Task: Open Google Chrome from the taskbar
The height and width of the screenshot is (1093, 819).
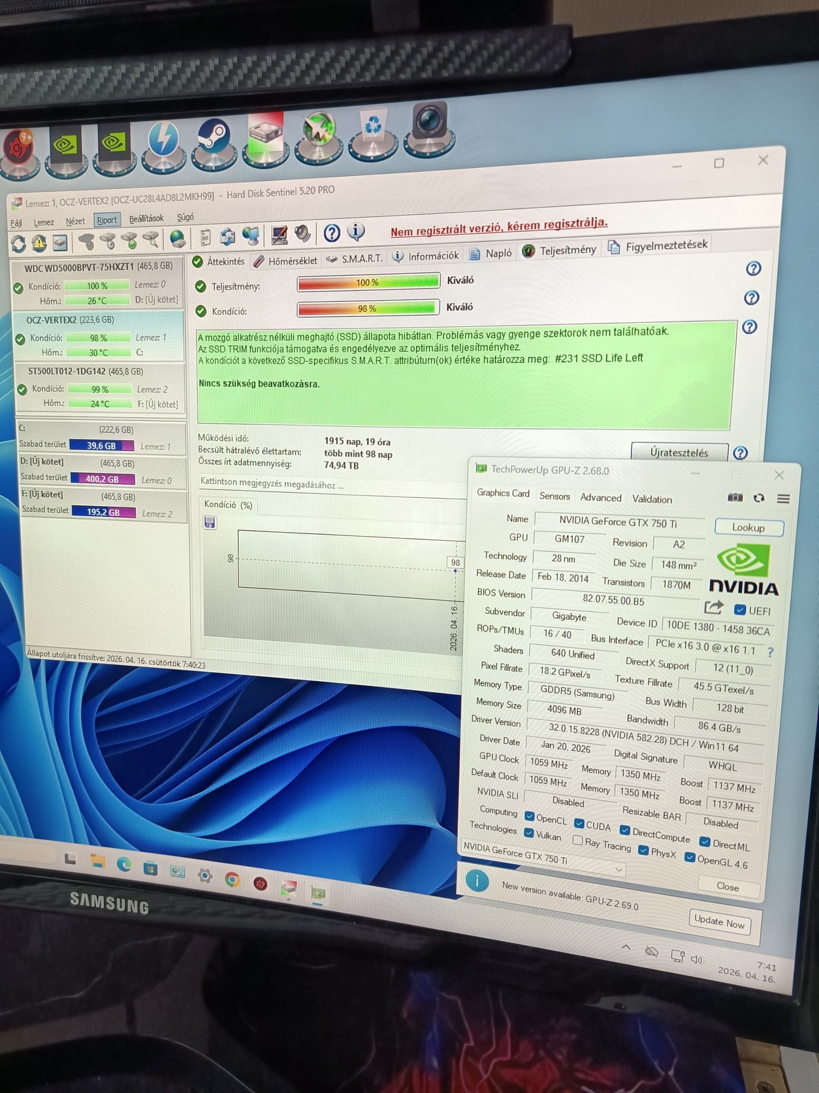Action: pos(232,880)
